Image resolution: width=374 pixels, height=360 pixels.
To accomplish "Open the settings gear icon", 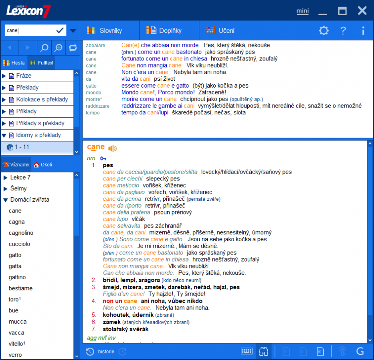I will click(323, 30).
